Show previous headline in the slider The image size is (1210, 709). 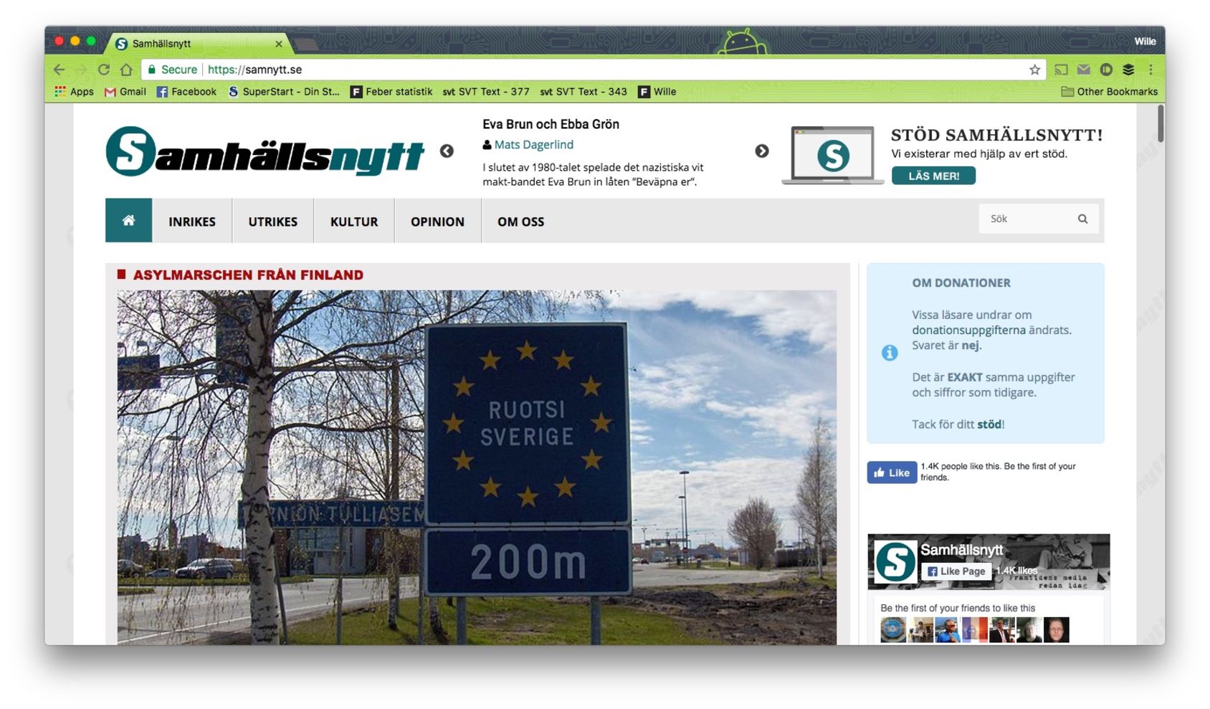(447, 151)
